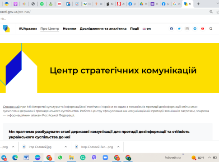Viewport: 219px width, 162px height.
Task: Open a new browser tab
Action: (198, 4)
